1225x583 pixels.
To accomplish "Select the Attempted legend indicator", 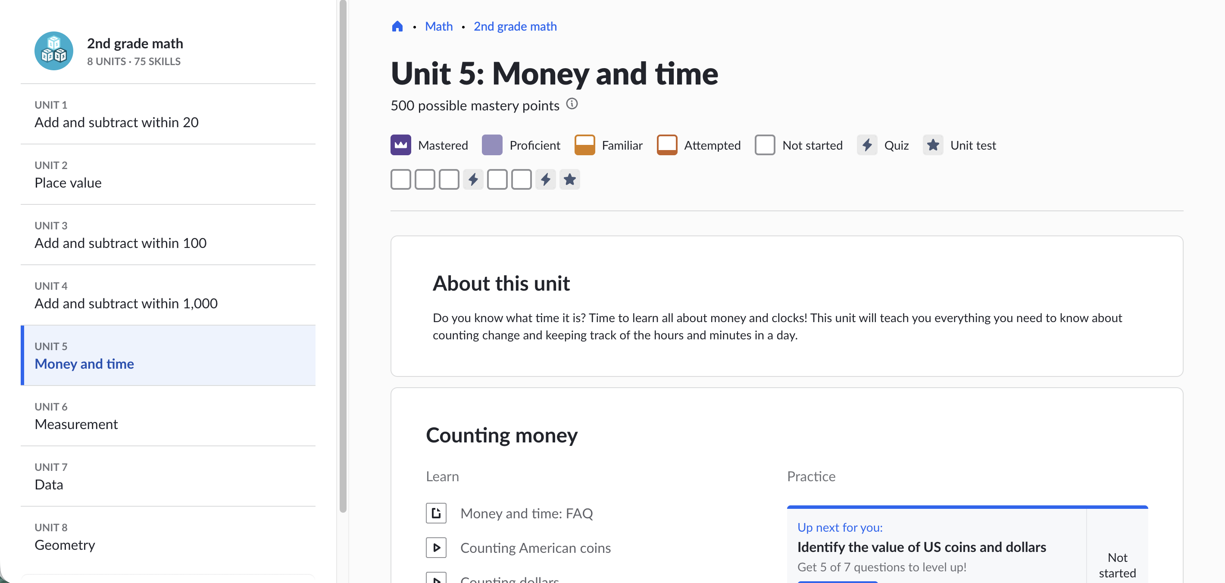I will pyautogui.click(x=667, y=145).
